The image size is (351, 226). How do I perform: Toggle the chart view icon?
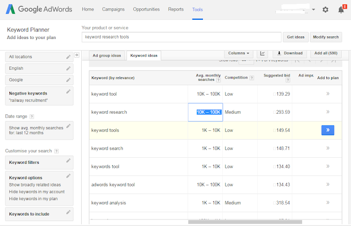[262, 53]
